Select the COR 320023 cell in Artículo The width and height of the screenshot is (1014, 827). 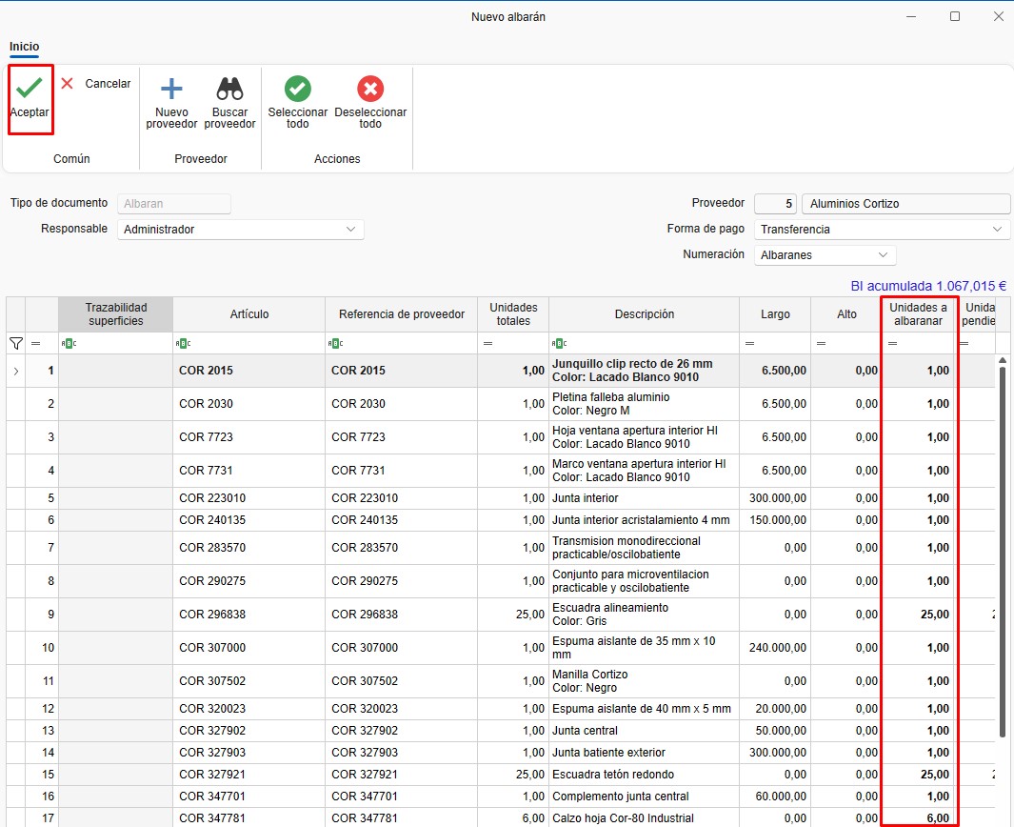(249, 709)
